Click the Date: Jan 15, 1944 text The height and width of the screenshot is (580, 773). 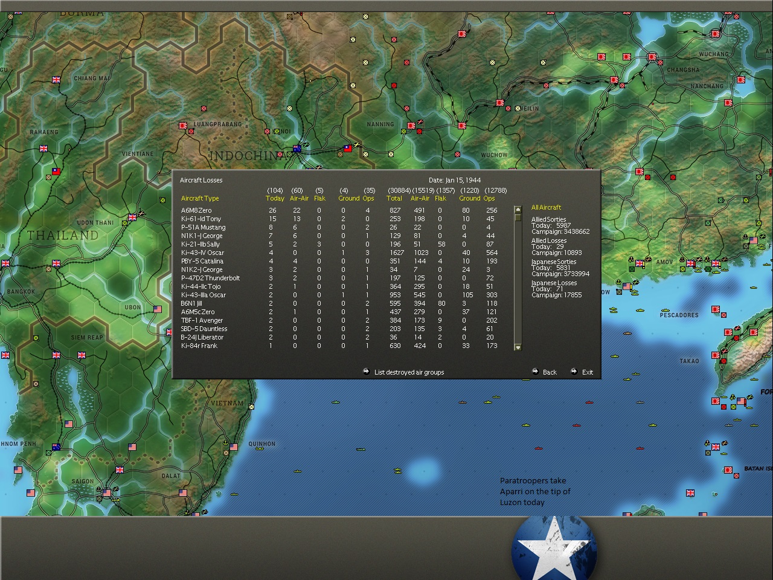(455, 180)
